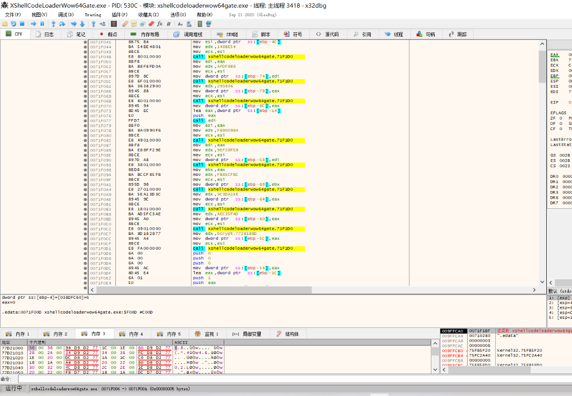Open the 文件(F) menu

point(13,15)
